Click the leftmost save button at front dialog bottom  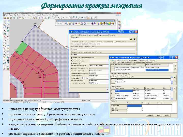150,115
